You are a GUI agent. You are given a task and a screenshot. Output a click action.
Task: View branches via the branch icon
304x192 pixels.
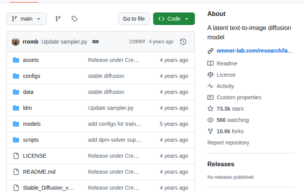click(58, 19)
